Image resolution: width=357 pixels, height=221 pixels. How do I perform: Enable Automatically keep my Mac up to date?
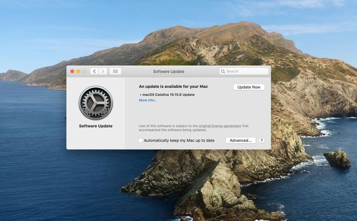pyautogui.click(x=140, y=140)
